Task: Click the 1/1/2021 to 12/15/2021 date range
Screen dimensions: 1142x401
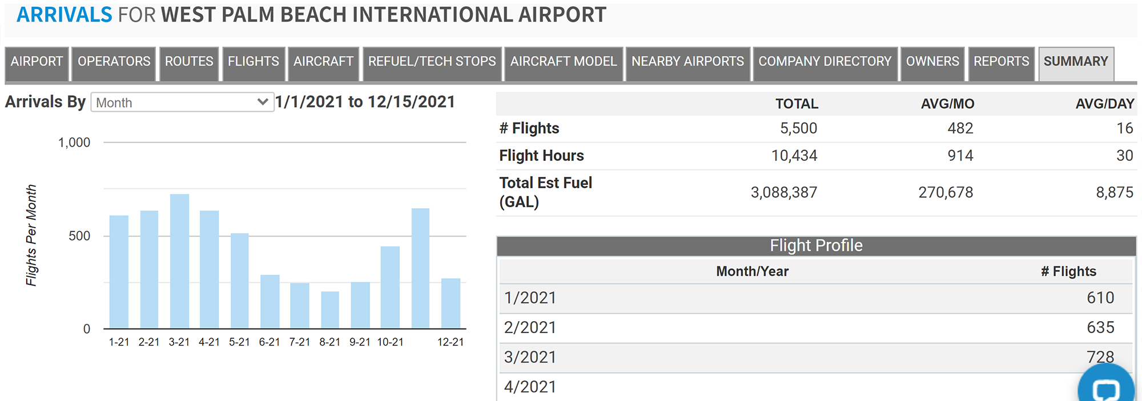Action: (x=365, y=102)
